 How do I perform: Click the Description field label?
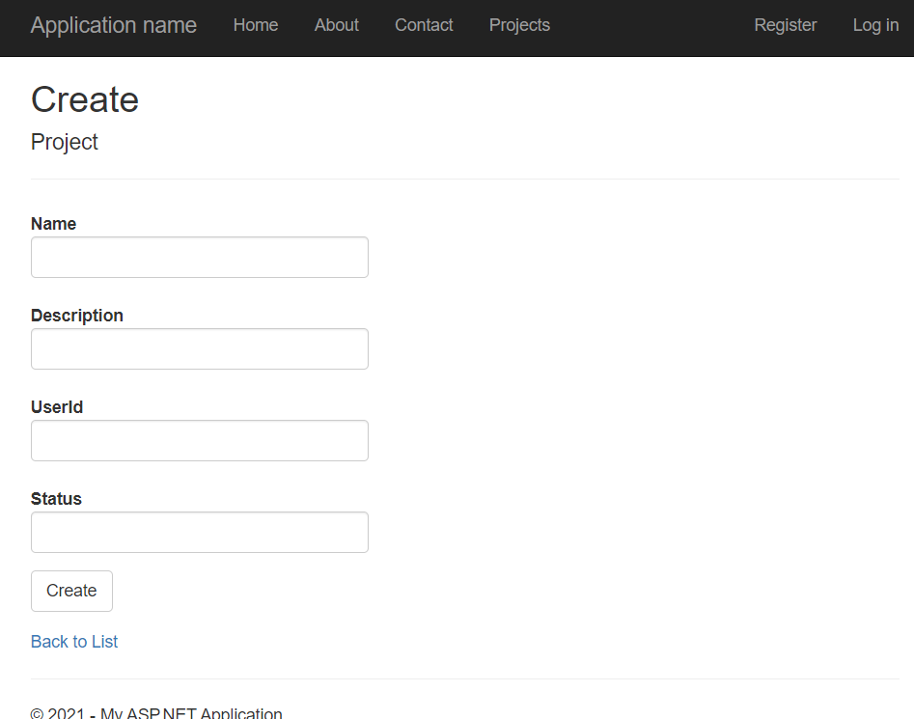coord(77,316)
